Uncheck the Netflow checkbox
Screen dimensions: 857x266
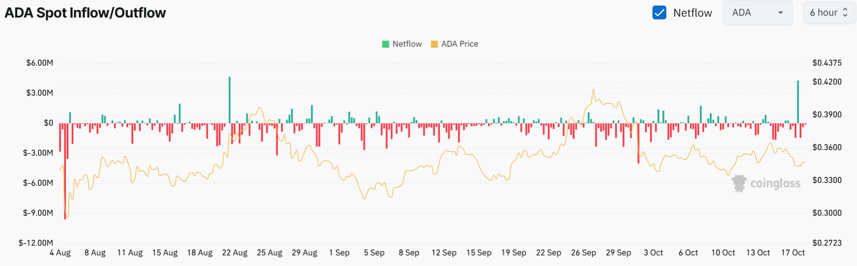[x=659, y=12]
